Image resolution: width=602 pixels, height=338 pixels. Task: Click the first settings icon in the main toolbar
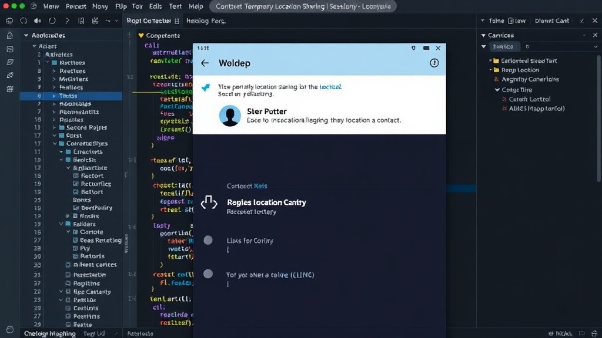9,21
